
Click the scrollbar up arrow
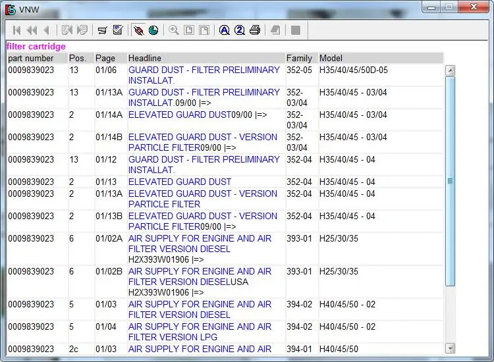click(451, 70)
